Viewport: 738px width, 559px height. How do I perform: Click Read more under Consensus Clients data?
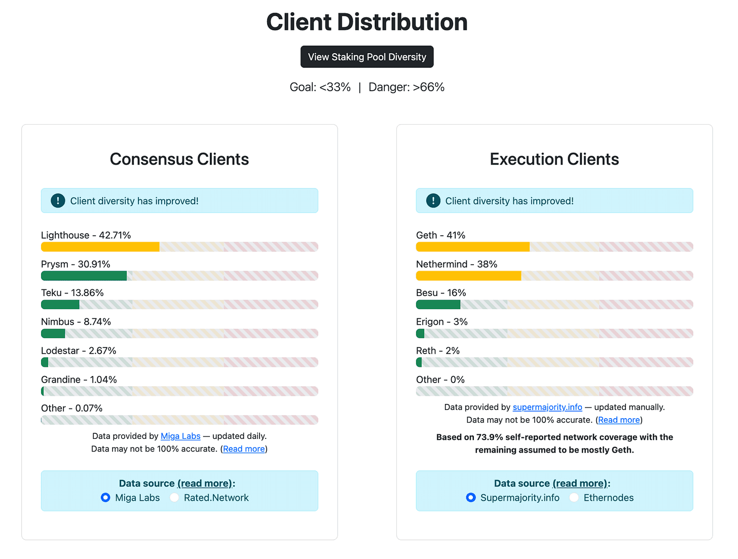pyautogui.click(x=244, y=449)
